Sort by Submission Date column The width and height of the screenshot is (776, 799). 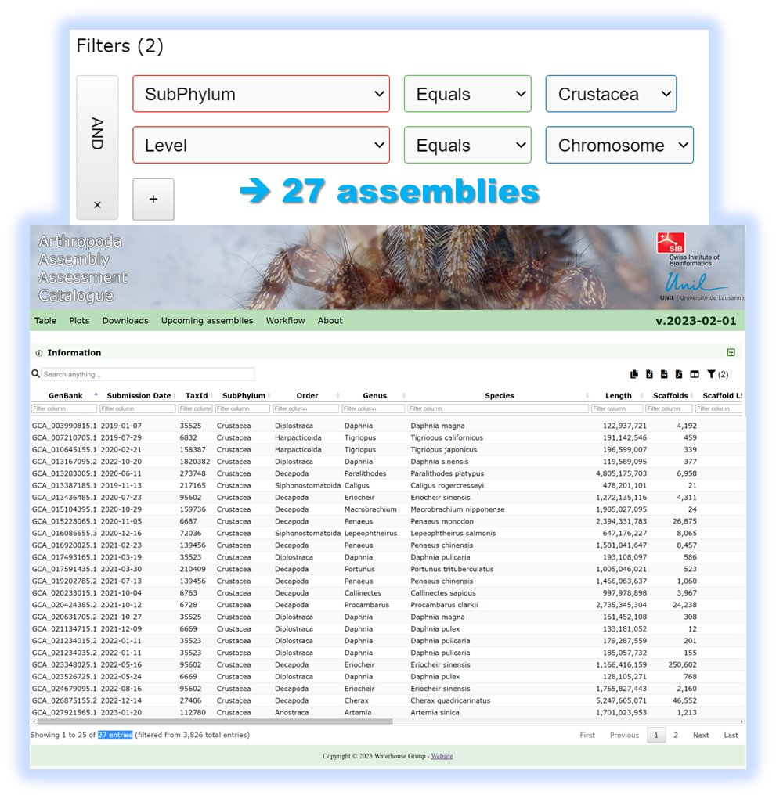click(x=139, y=395)
